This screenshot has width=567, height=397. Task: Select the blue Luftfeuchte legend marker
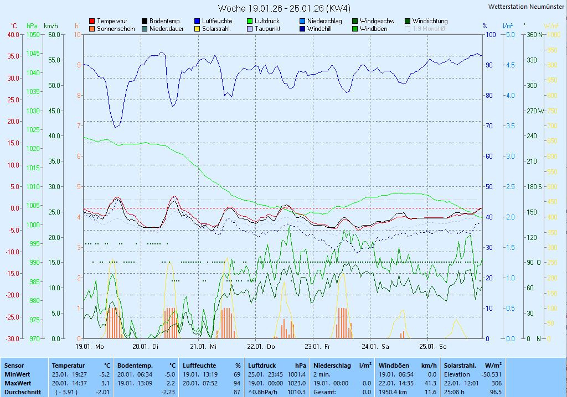(197, 21)
